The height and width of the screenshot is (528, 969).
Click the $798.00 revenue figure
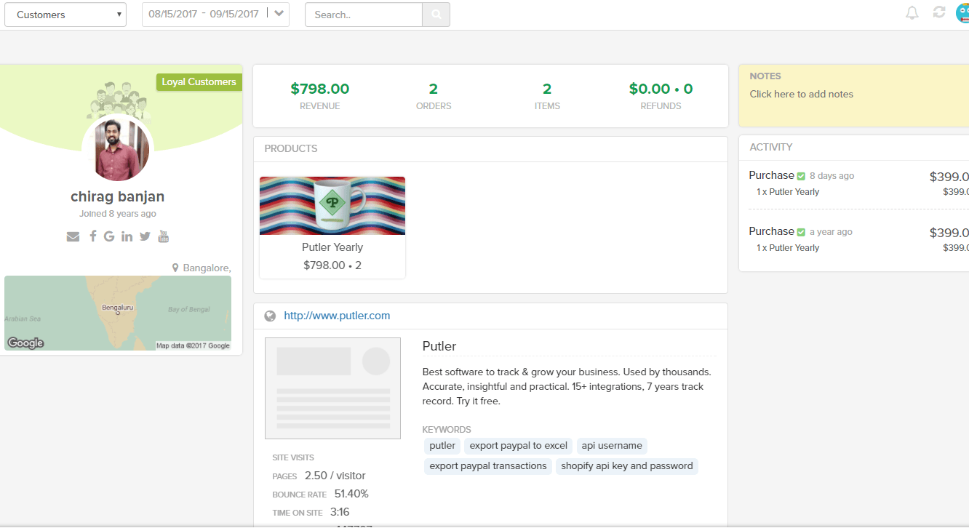pyautogui.click(x=319, y=89)
